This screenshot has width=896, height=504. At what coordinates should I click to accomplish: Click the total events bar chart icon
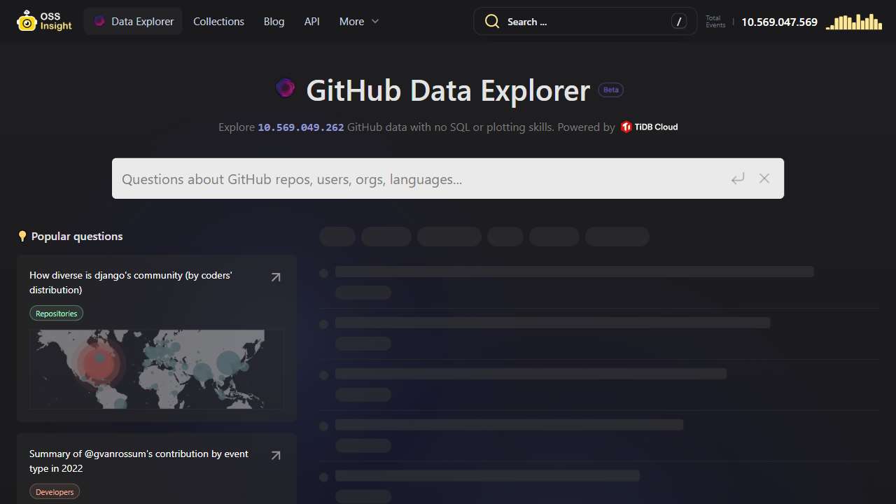click(854, 22)
